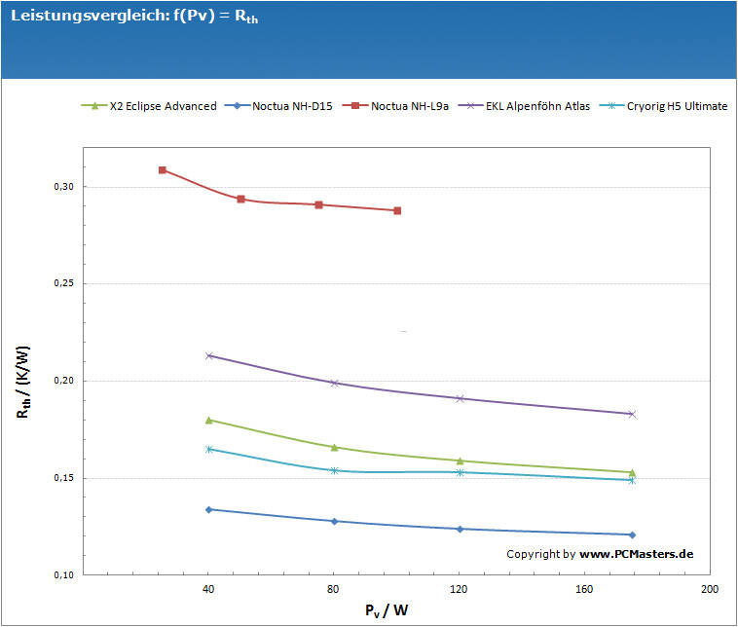Click the y-axis label 'Rth / (K/W)'

tap(23, 383)
